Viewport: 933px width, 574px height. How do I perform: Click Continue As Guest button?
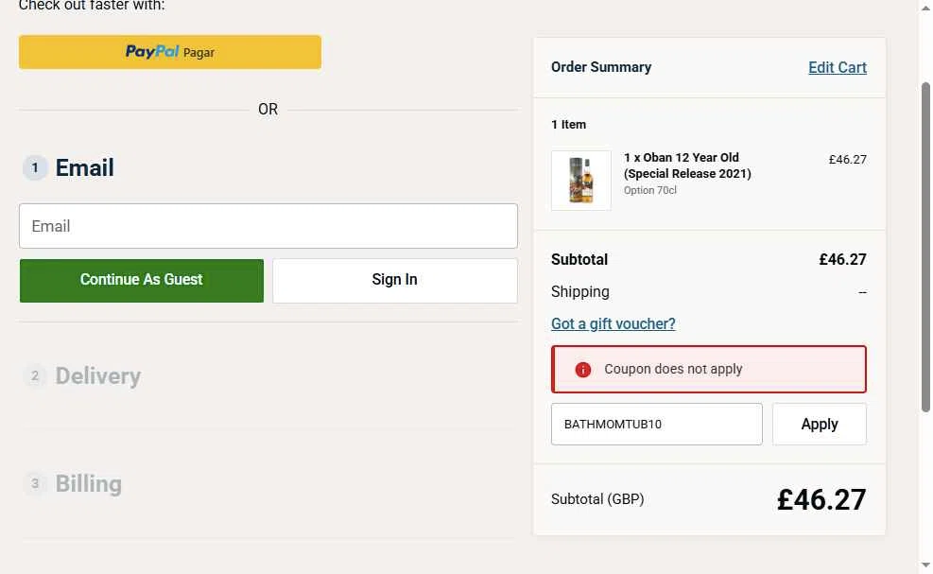pos(142,280)
